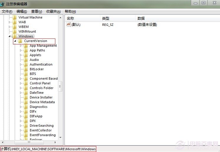This screenshot has width=220, height=152.
Task: Open the 帮助(H) menu
Action: pyautogui.click(x=70, y=11)
